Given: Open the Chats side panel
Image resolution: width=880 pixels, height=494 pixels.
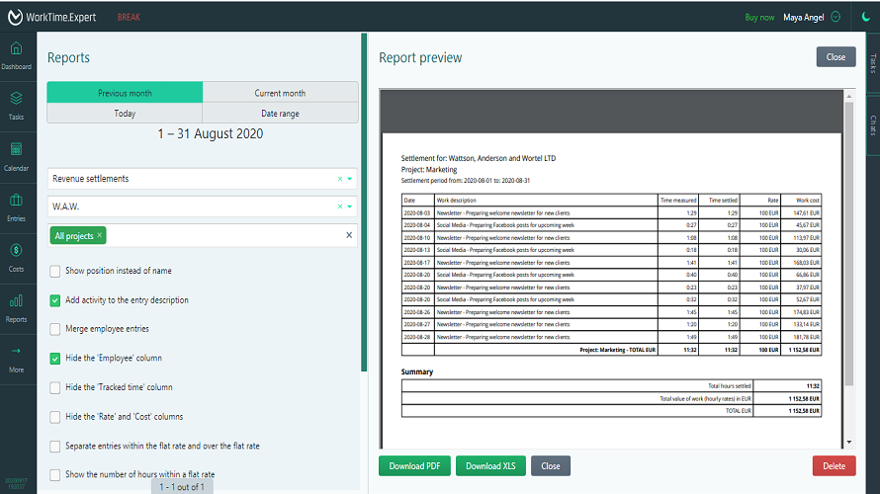Looking at the screenshot, I should point(872,125).
